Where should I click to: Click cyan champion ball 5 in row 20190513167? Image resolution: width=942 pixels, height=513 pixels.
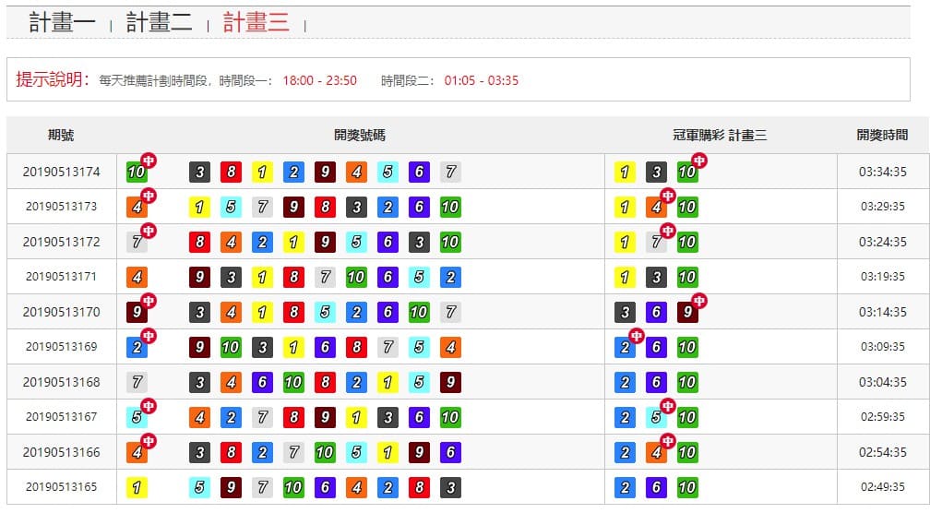137,417
